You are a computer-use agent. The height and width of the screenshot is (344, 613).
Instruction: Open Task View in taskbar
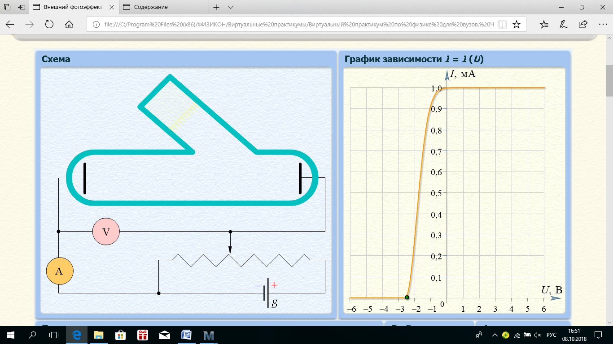(54, 335)
